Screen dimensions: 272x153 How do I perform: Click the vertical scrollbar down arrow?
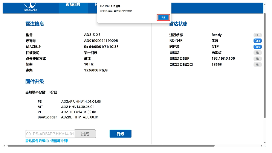pos(265,143)
